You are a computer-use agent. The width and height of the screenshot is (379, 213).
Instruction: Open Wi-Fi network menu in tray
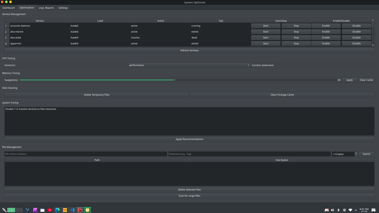click(x=350, y=210)
